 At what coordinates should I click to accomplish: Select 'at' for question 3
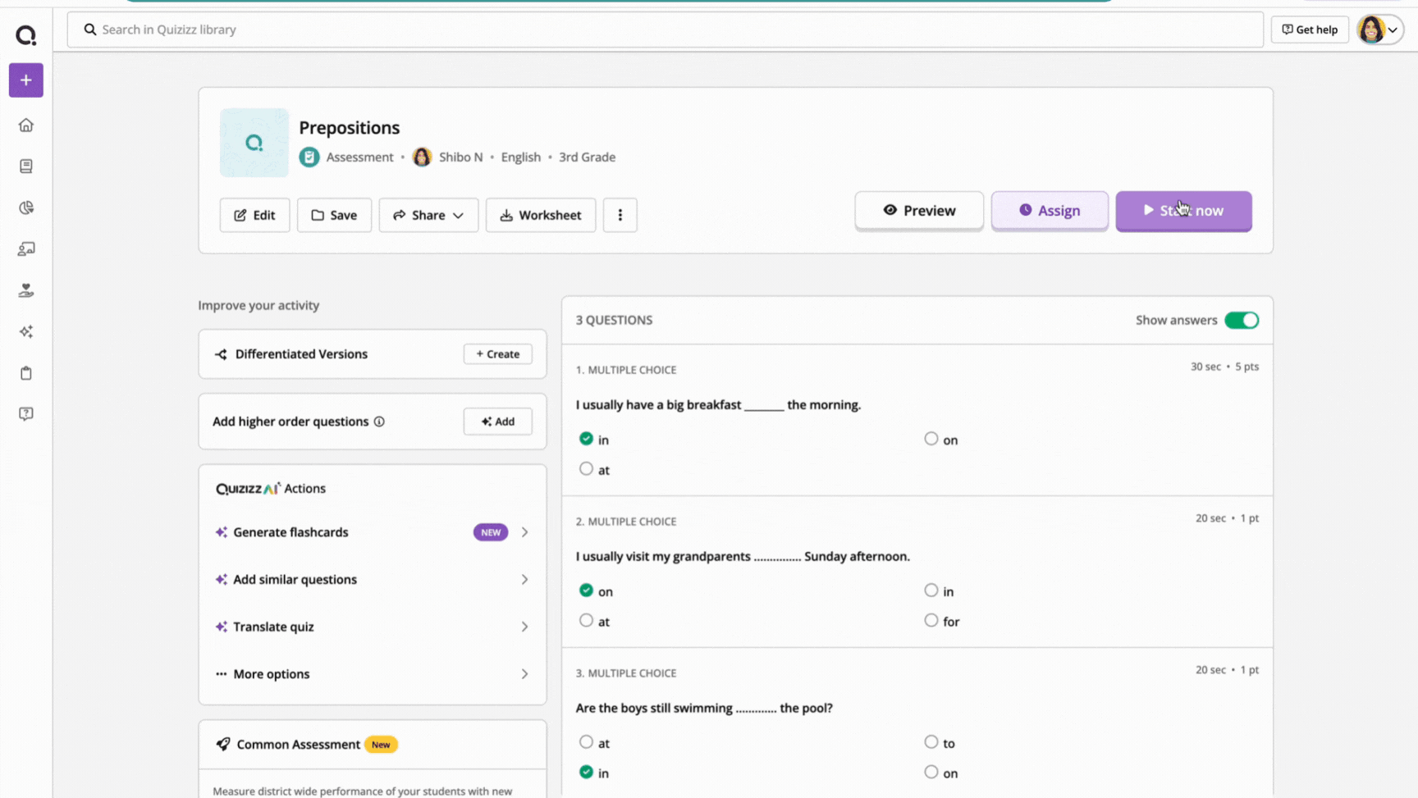click(586, 742)
